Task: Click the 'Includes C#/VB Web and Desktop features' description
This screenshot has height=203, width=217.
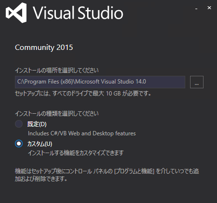Action: coord(82,133)
